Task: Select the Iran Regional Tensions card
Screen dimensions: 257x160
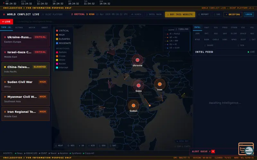Action: point(26,114)
